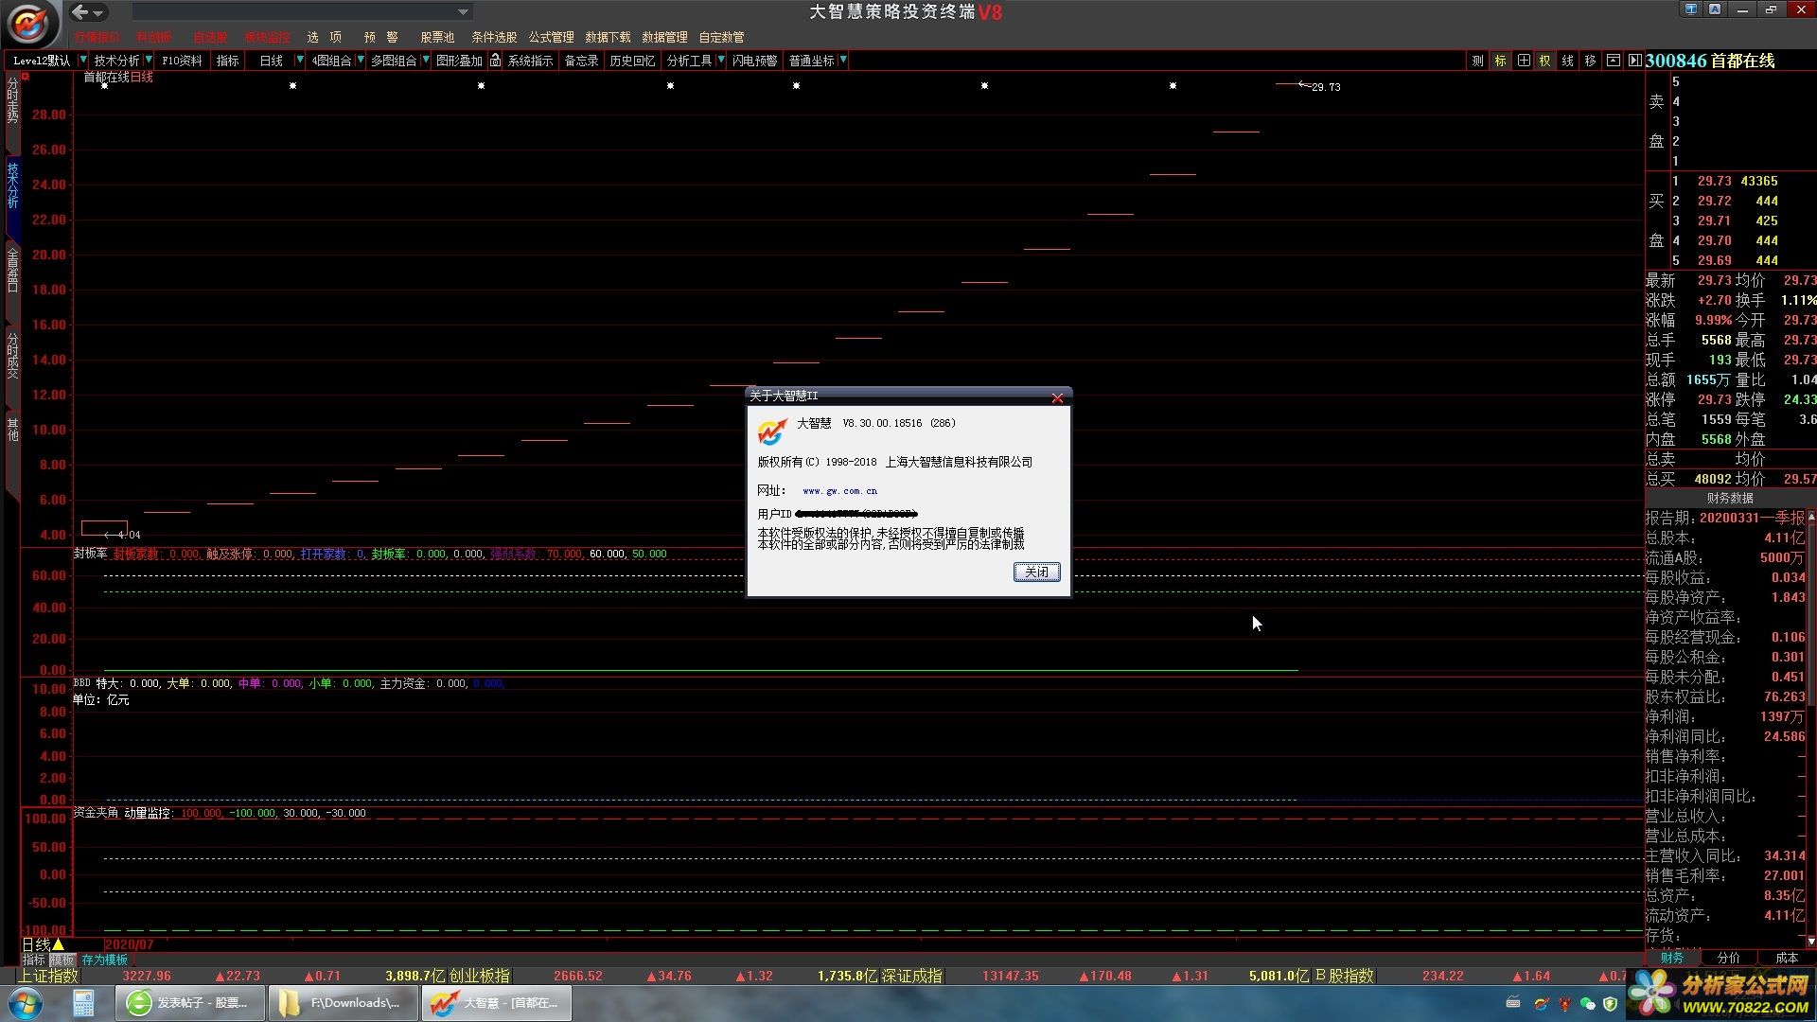Open the 数据管理 menu
This screenshot has height=1022, width=1817.
tap(664, 37)
